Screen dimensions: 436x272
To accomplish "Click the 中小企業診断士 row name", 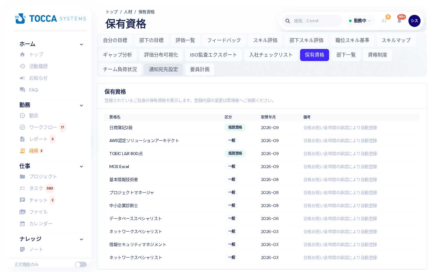I will click(x=124, y=206).
